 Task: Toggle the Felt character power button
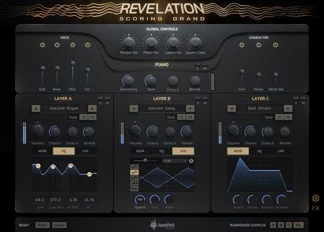tap(242, 45)
